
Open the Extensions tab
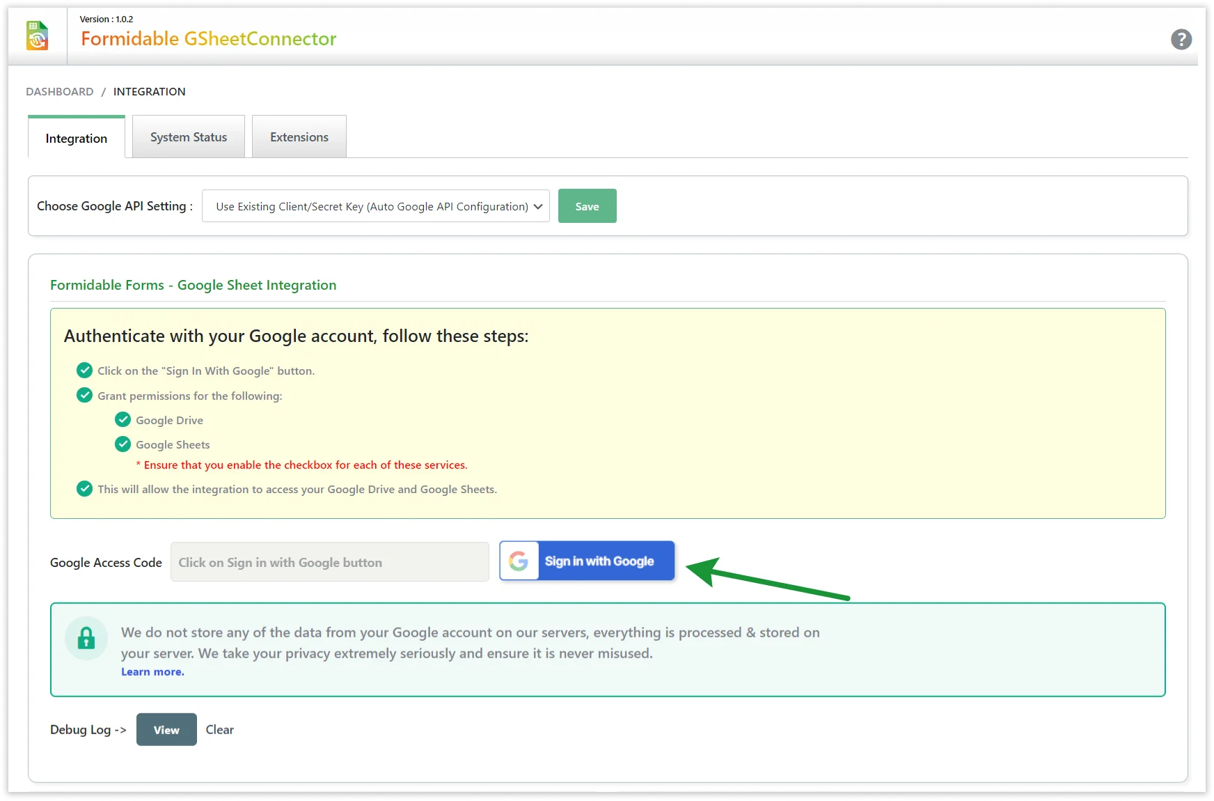click(299, 137)
